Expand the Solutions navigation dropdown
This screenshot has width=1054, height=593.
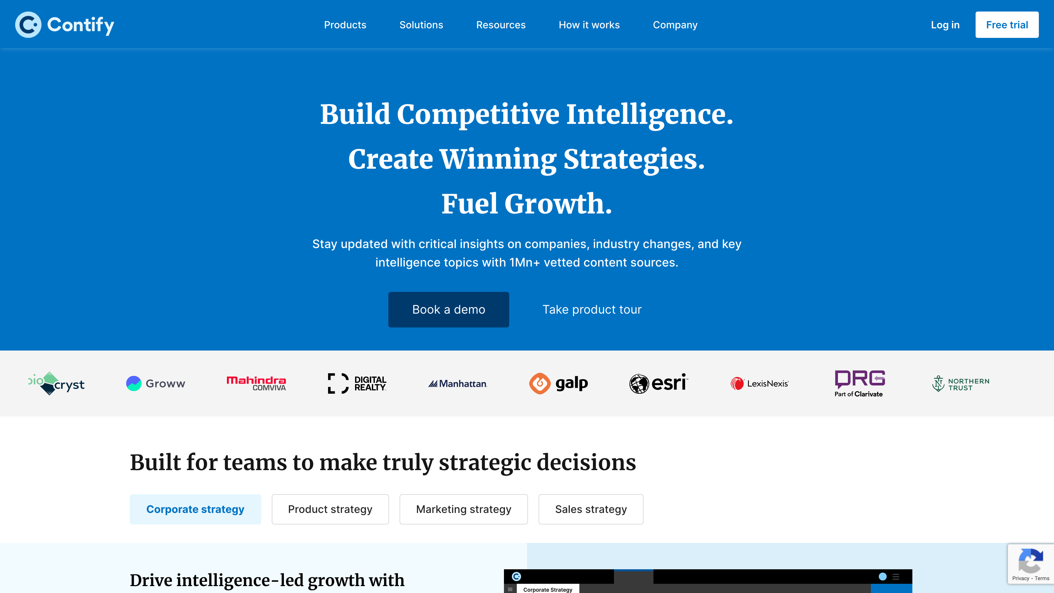[421, 25]
